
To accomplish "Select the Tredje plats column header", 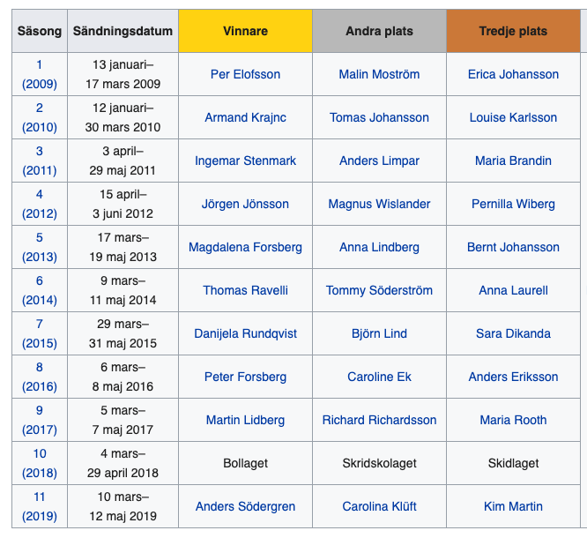I will (513, 31).
